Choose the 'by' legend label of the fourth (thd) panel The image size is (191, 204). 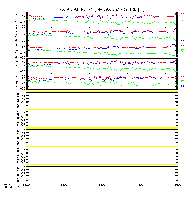pos(182,66)
